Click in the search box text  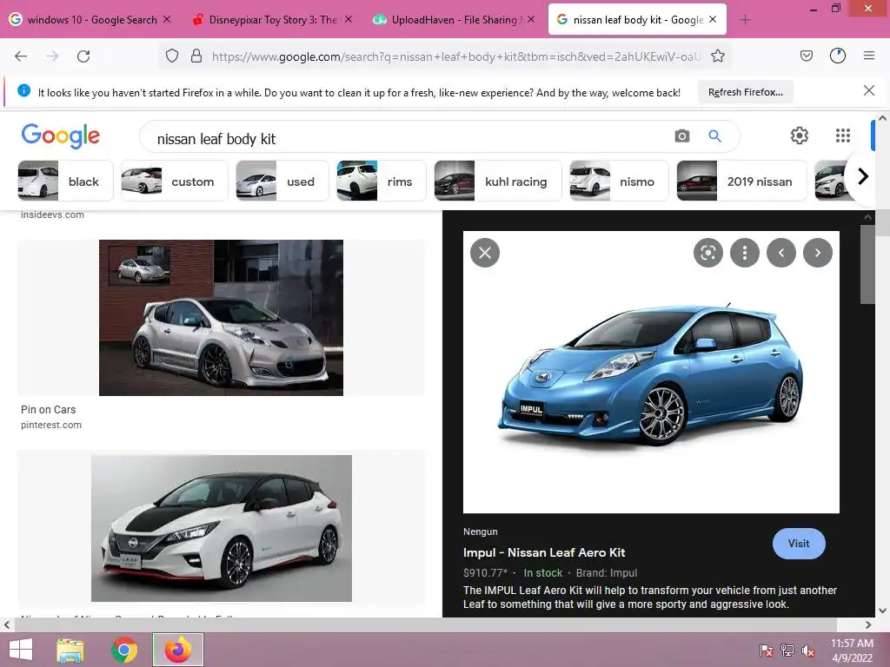point(216,139)
